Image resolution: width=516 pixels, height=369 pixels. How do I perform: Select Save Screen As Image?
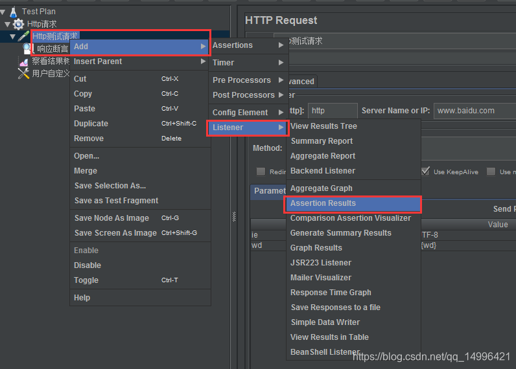point(140,232)
